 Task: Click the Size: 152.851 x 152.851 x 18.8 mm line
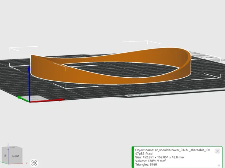point(159,157)
